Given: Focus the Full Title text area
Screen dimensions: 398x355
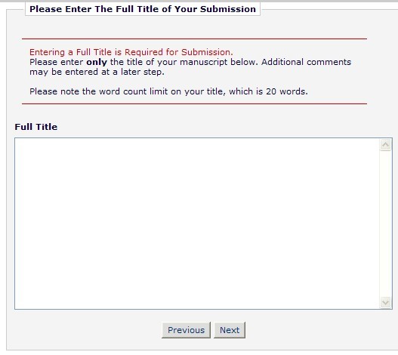Looking at the screenshot, I should [197, 224].
